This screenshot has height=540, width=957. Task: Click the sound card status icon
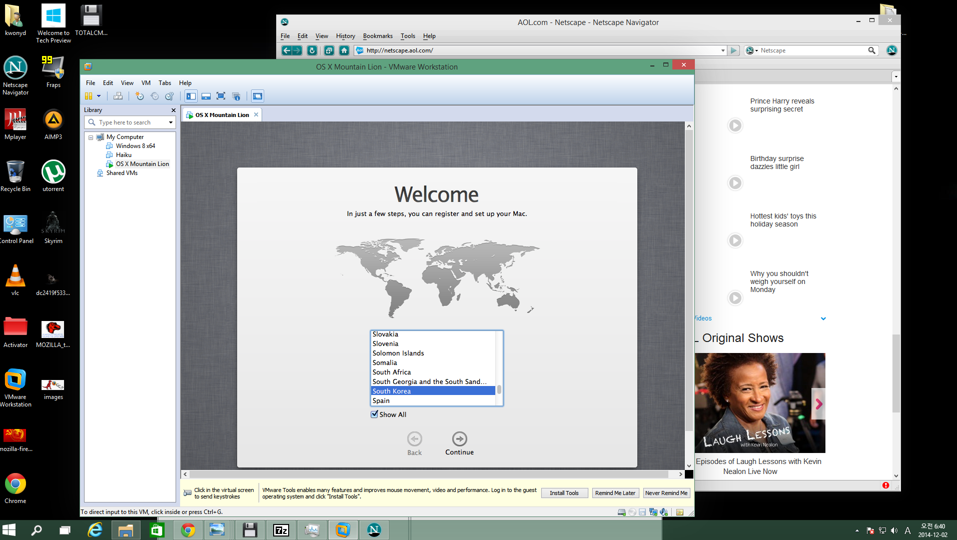pyautogui.click(x=664, y=512)
